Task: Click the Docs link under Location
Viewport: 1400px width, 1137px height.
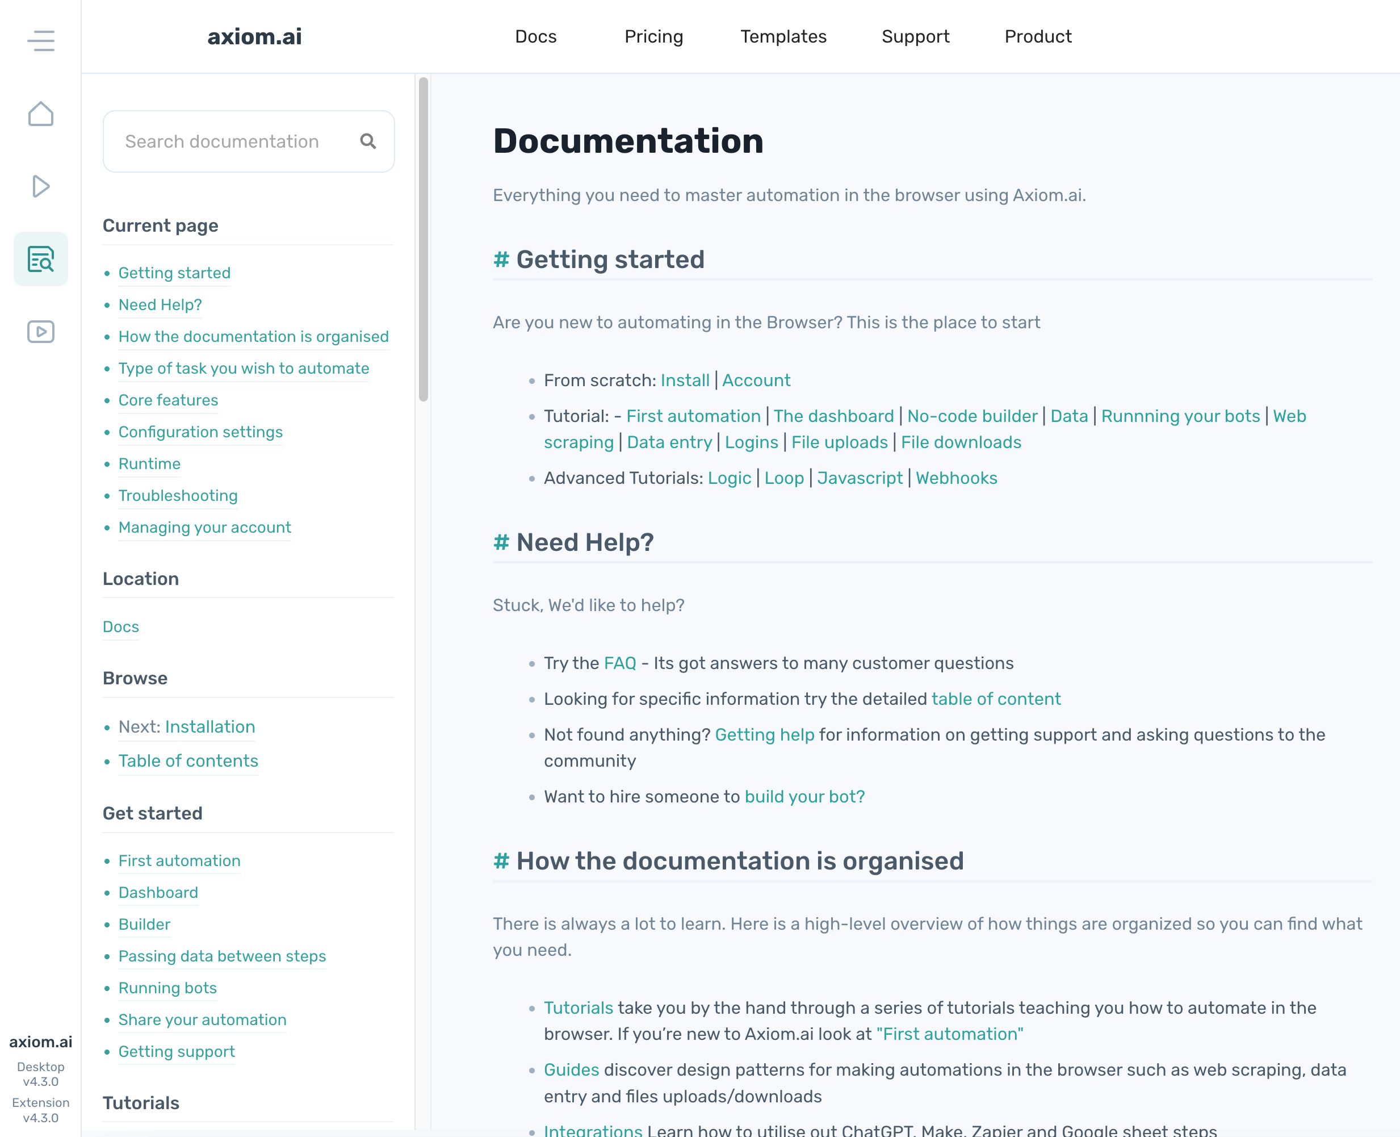Action: (x=120, y=627)
